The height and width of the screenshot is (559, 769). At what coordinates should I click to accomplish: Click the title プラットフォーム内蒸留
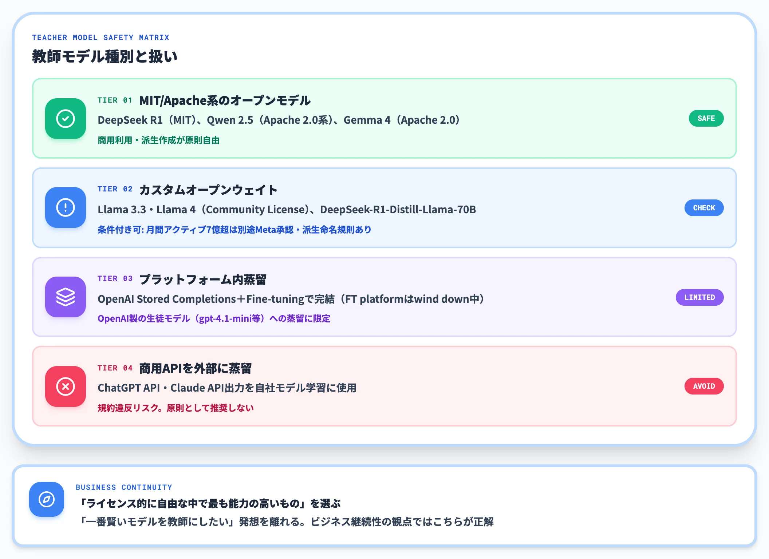coord(203,279)
